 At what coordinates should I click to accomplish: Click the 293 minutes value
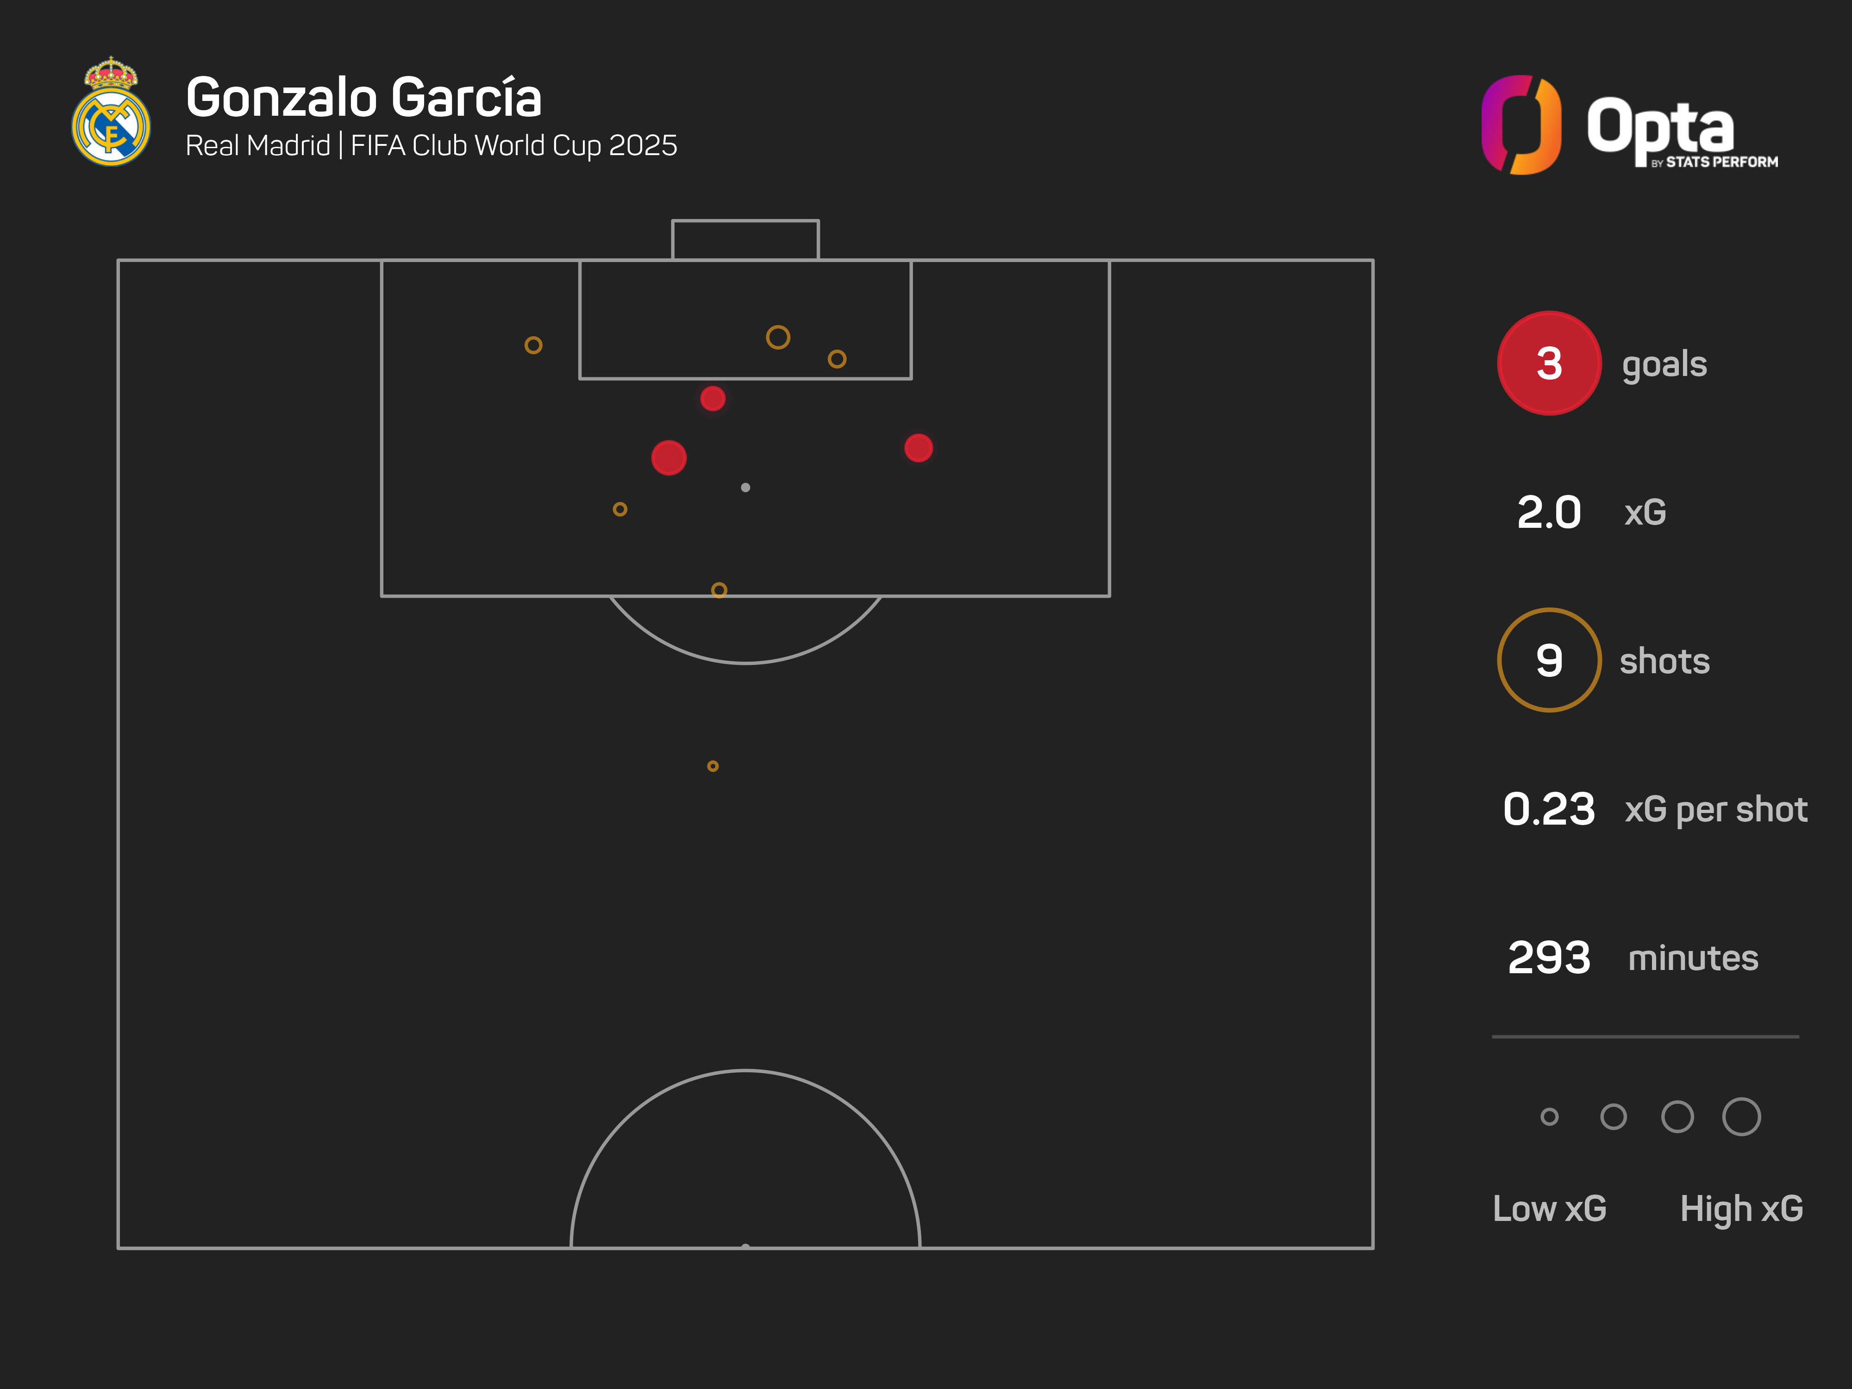tap(1549, 958)
